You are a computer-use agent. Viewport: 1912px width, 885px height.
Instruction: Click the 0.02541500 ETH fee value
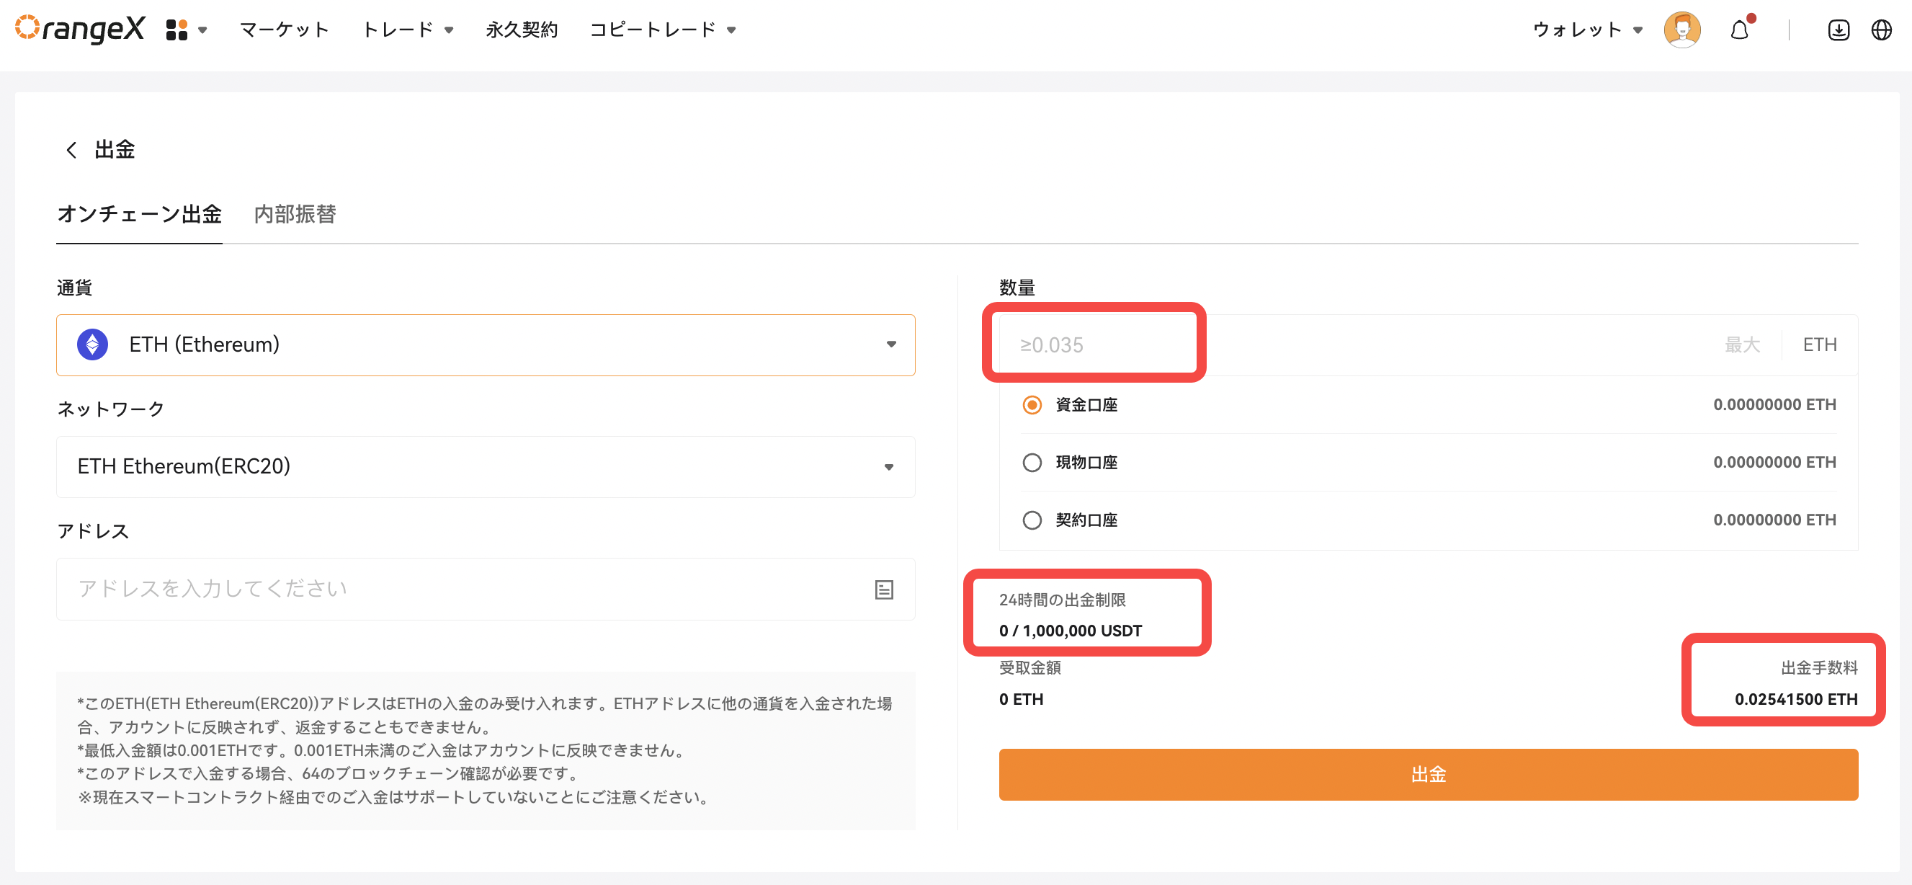[1795, 698]
